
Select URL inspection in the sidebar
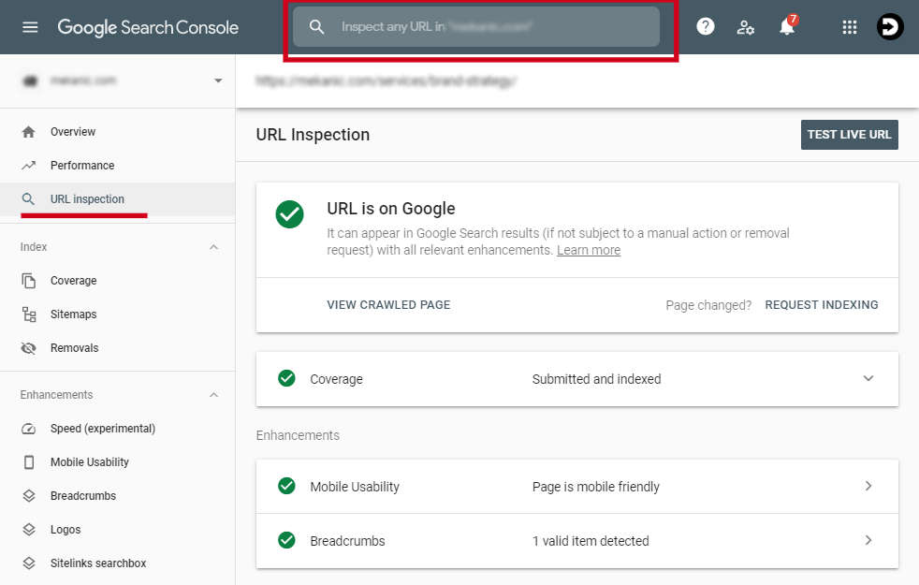tap(117, 199)
